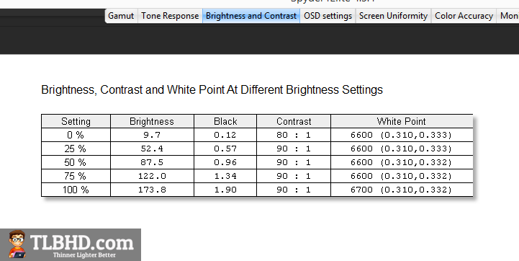Click the black level 0.57 cell
Screen dimensions: 519x261
(x=225, y=149)
